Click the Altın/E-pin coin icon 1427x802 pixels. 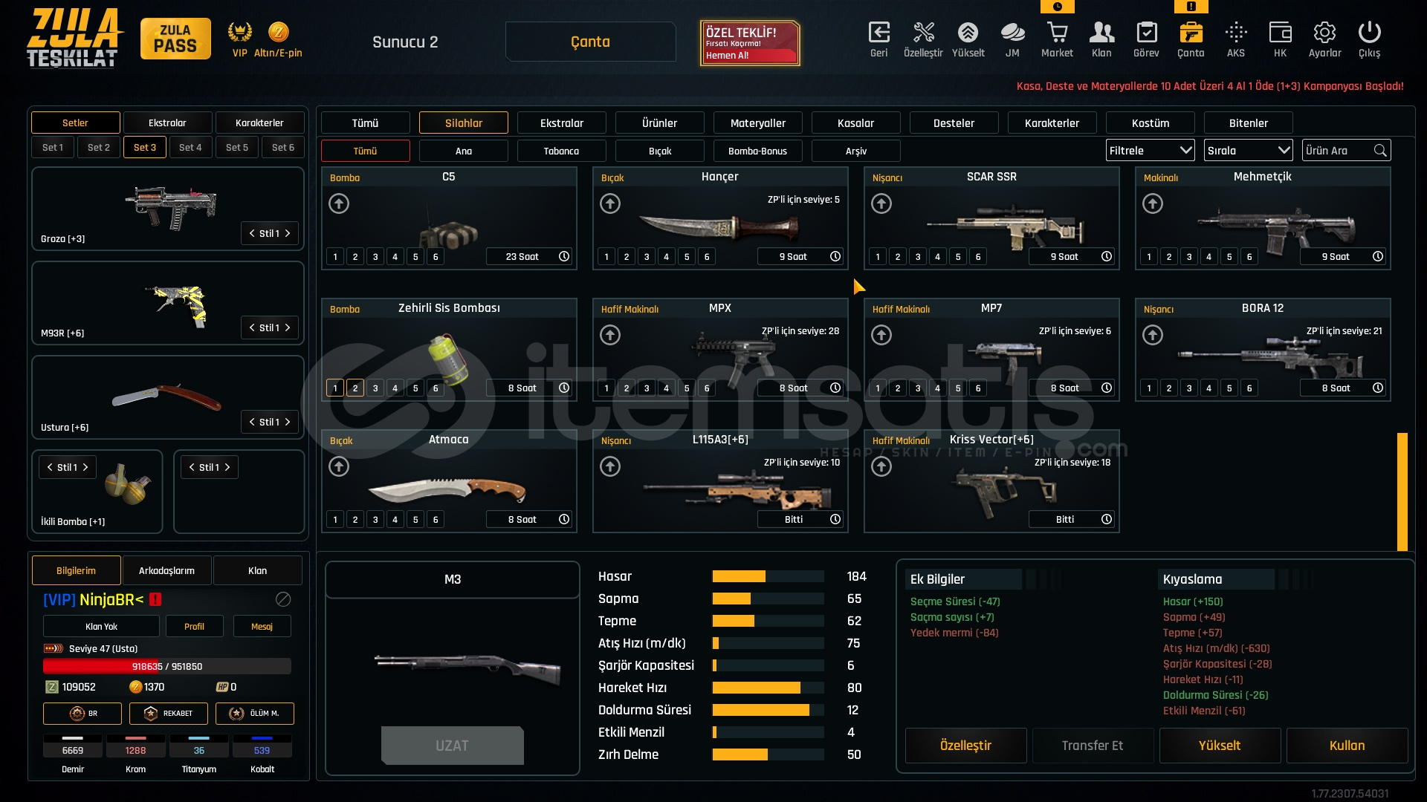point(278,32)
